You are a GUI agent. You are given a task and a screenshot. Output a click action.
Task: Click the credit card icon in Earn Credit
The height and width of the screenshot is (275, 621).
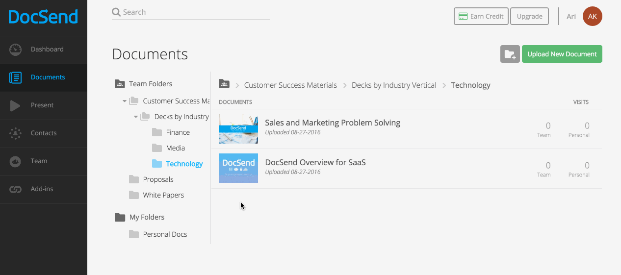[463, 16]
